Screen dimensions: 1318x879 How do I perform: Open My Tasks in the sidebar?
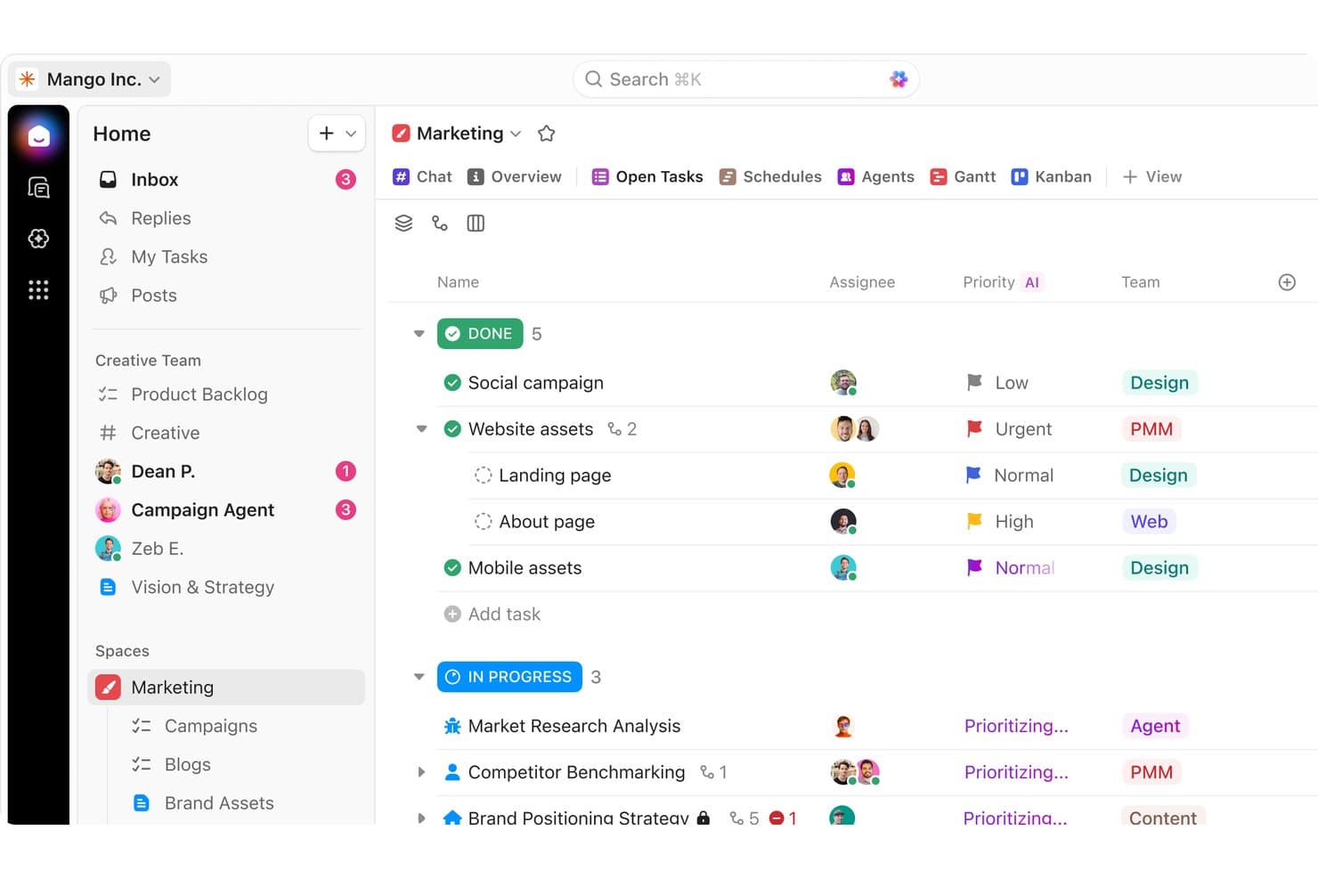pos(227,256)
